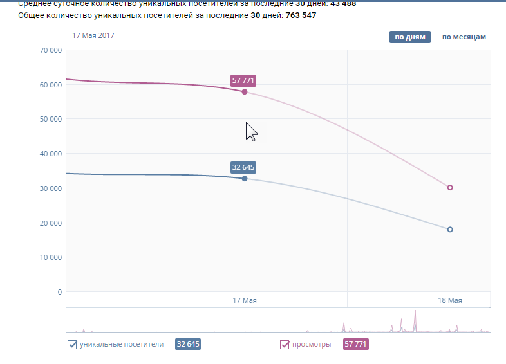This screenshot has width=506, height=364.
Task: Click the blue 32 645 tooltip on the chart
Action: point(244,167)
